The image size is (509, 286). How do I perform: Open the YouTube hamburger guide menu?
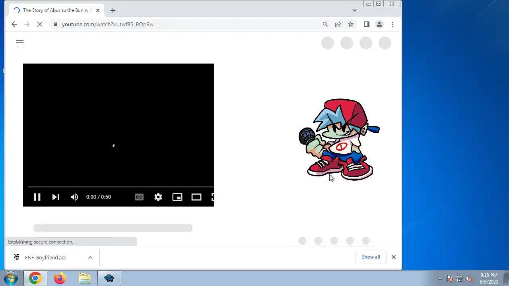click(x=20, y=43)
